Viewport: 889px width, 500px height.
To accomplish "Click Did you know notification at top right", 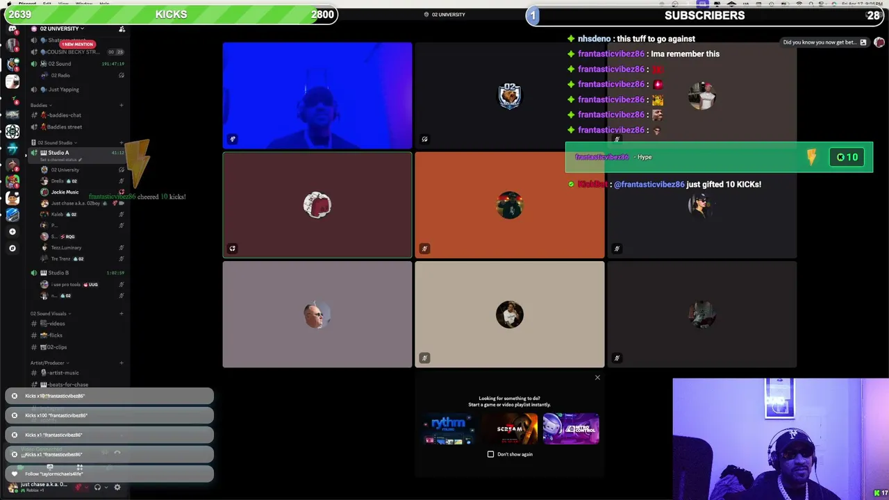I will (x=824, y=42).
